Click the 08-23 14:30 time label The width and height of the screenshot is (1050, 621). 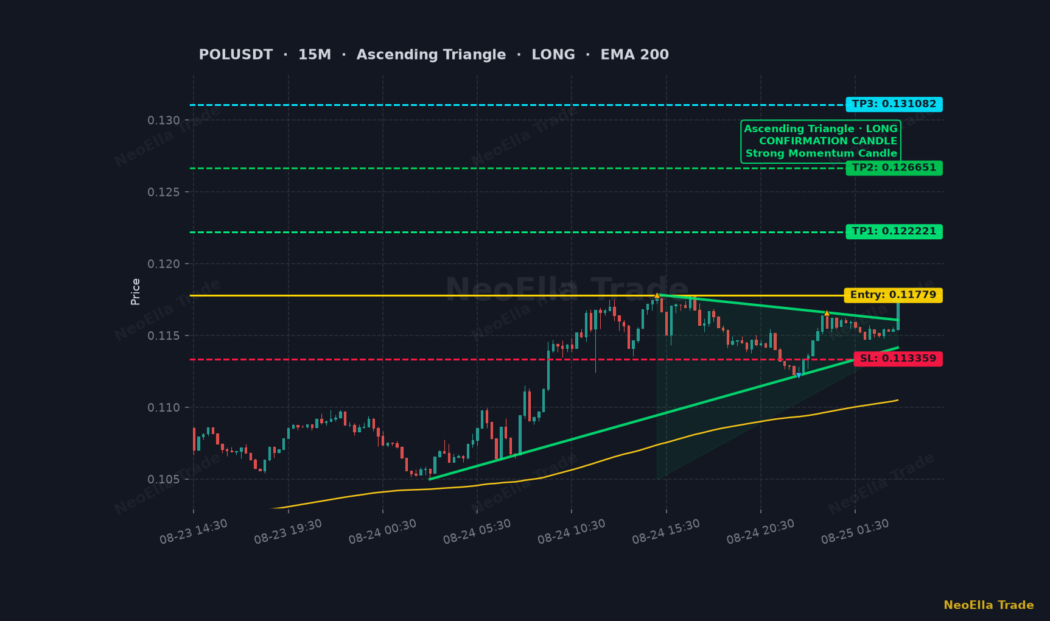point(194,532)
